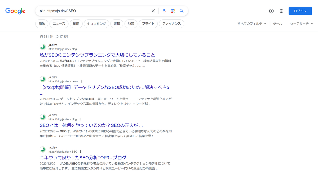Clear the search query with X icon
The image size is (318, 174).
pyautogui.click(x=153, y=11)
